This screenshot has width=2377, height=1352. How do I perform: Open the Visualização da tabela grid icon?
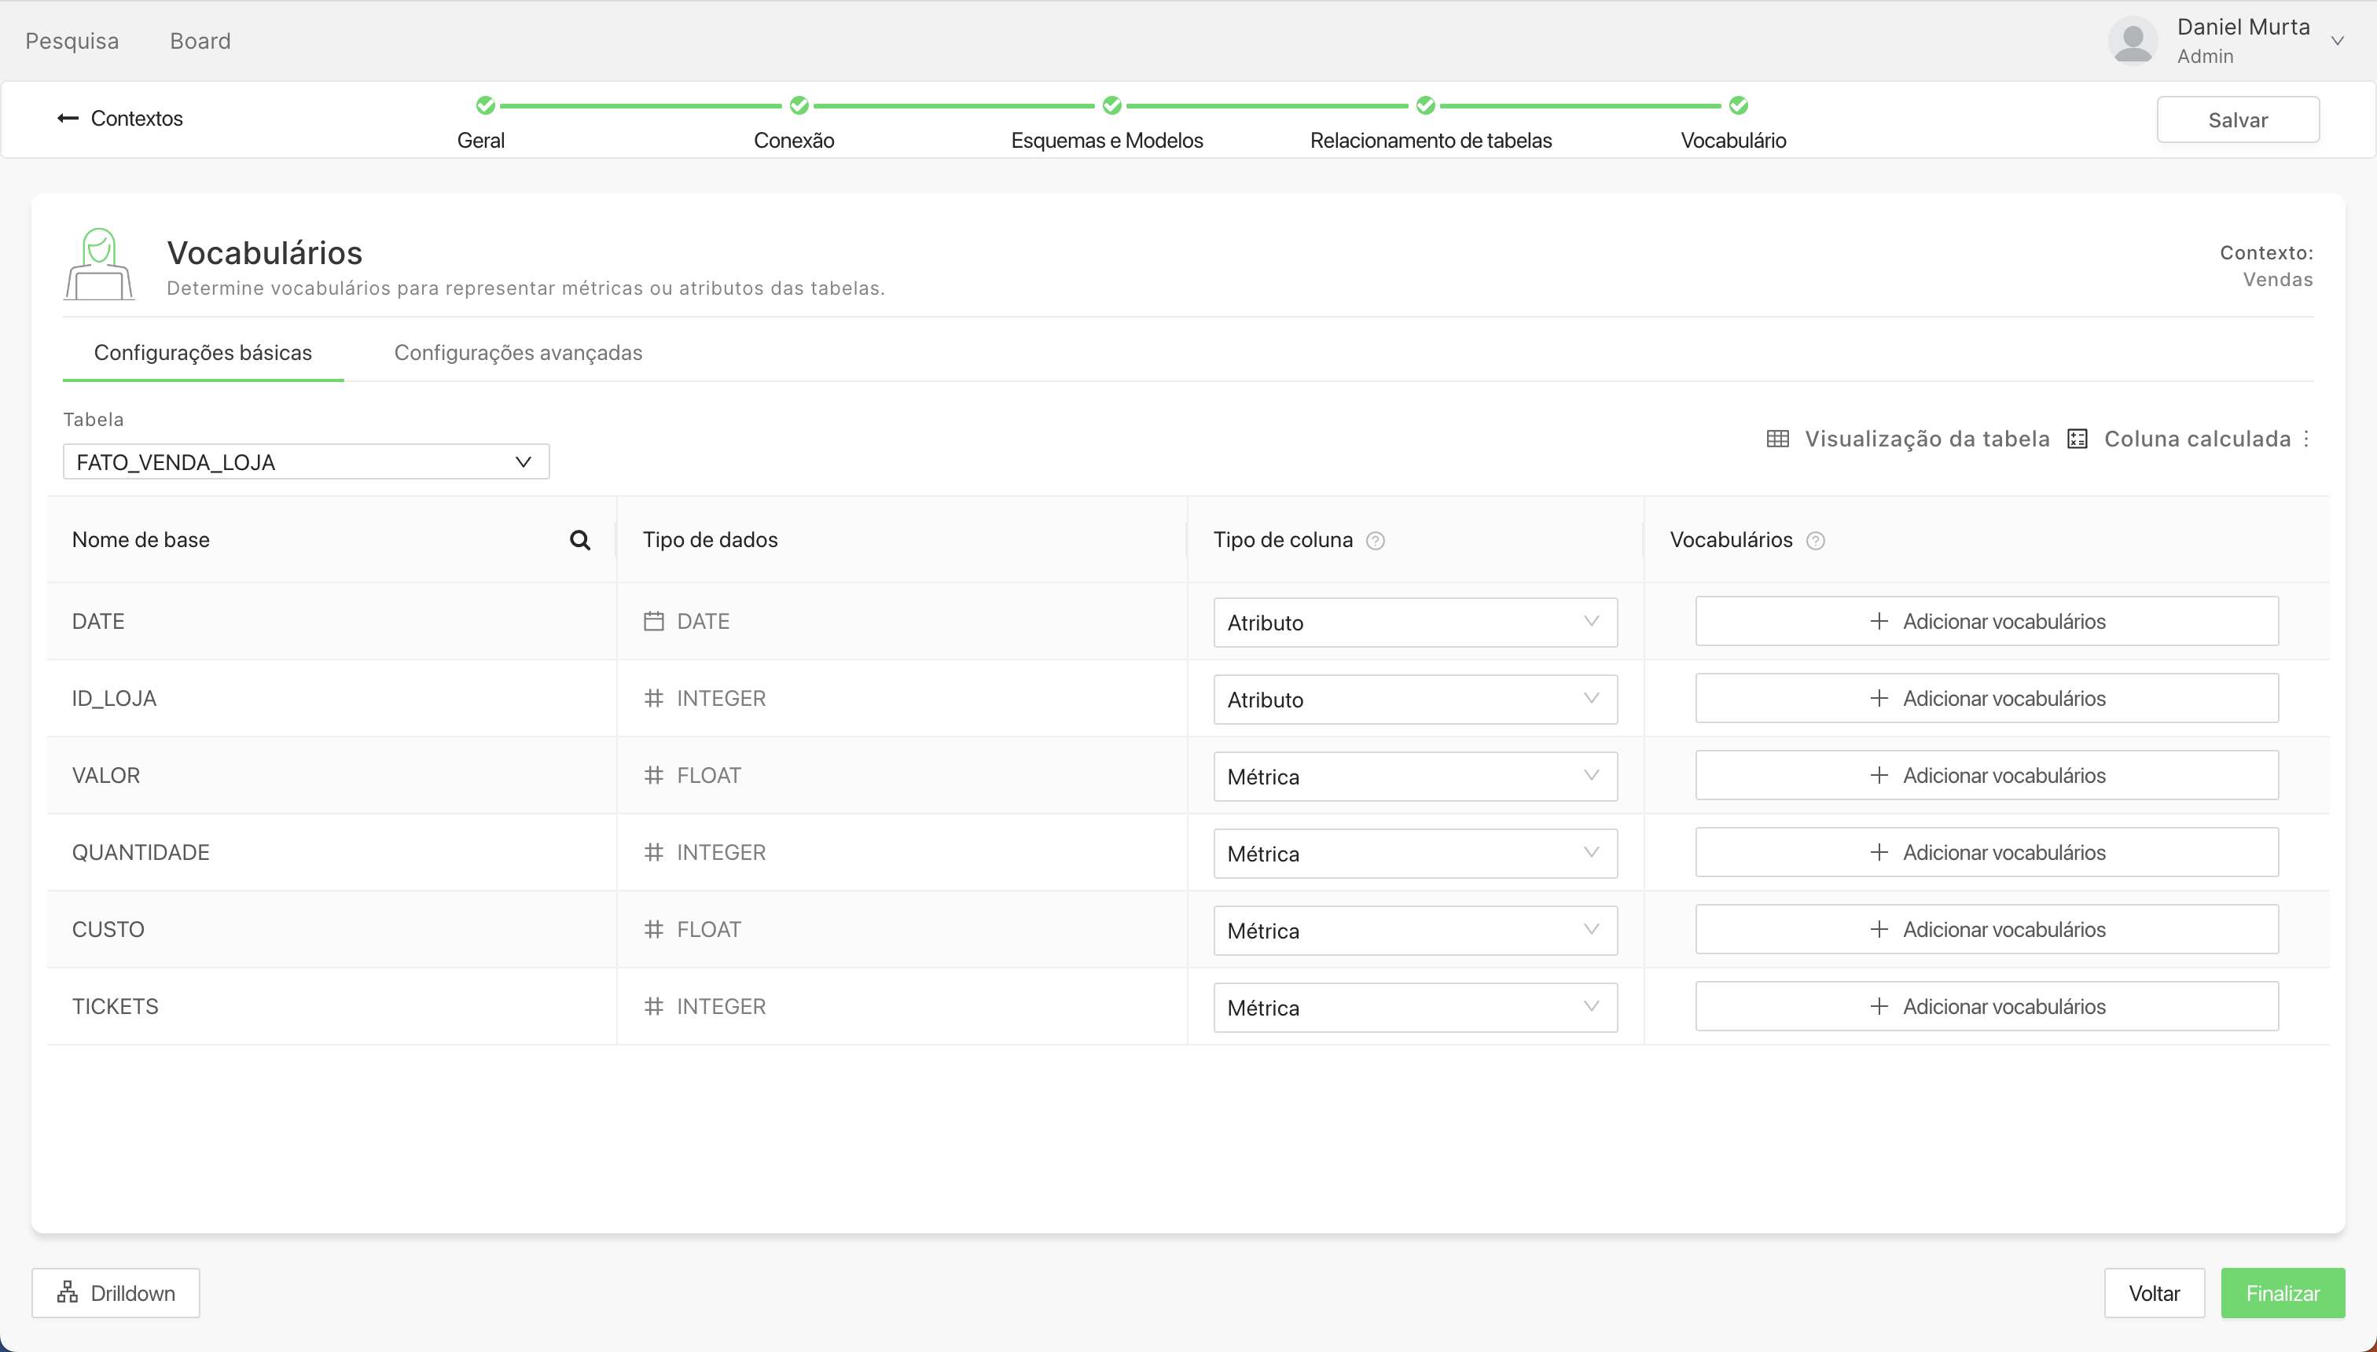coord(1777,439)
